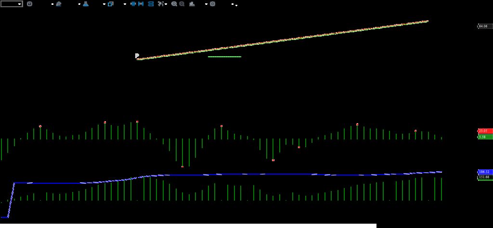This screenshot has width=493, height=228.
Task: Click the blue 186.52 value label
Action: pyautogui.click(x=485, y=172)
